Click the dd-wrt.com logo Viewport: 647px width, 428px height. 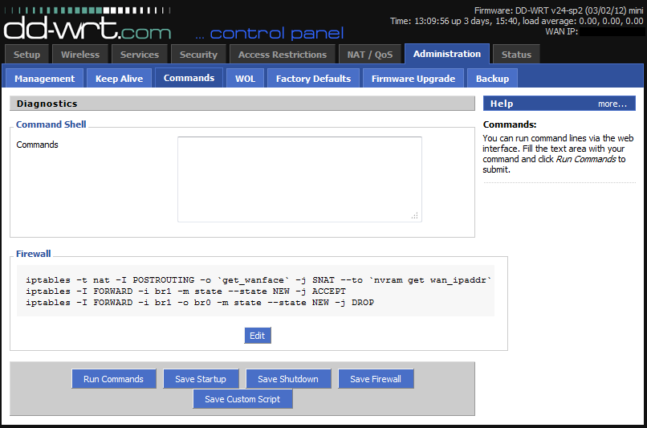click(x=87, y=28)
